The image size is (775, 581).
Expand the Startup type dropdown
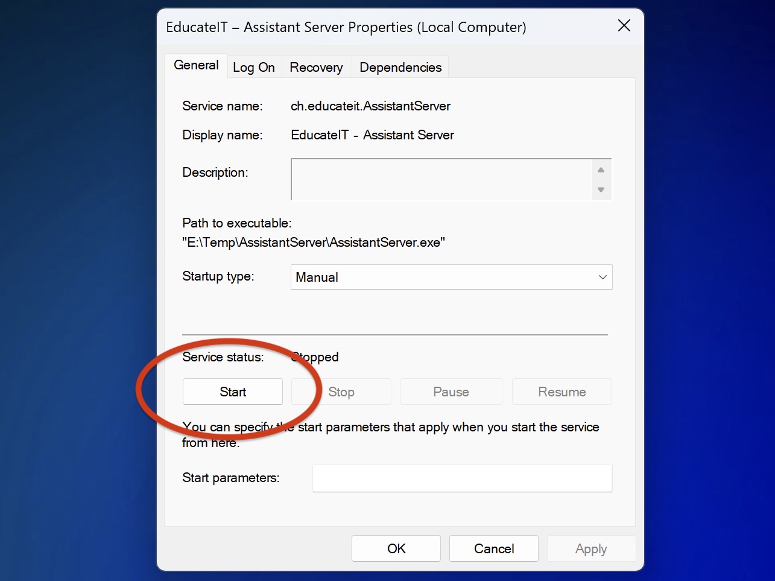[x=451, y=278]
